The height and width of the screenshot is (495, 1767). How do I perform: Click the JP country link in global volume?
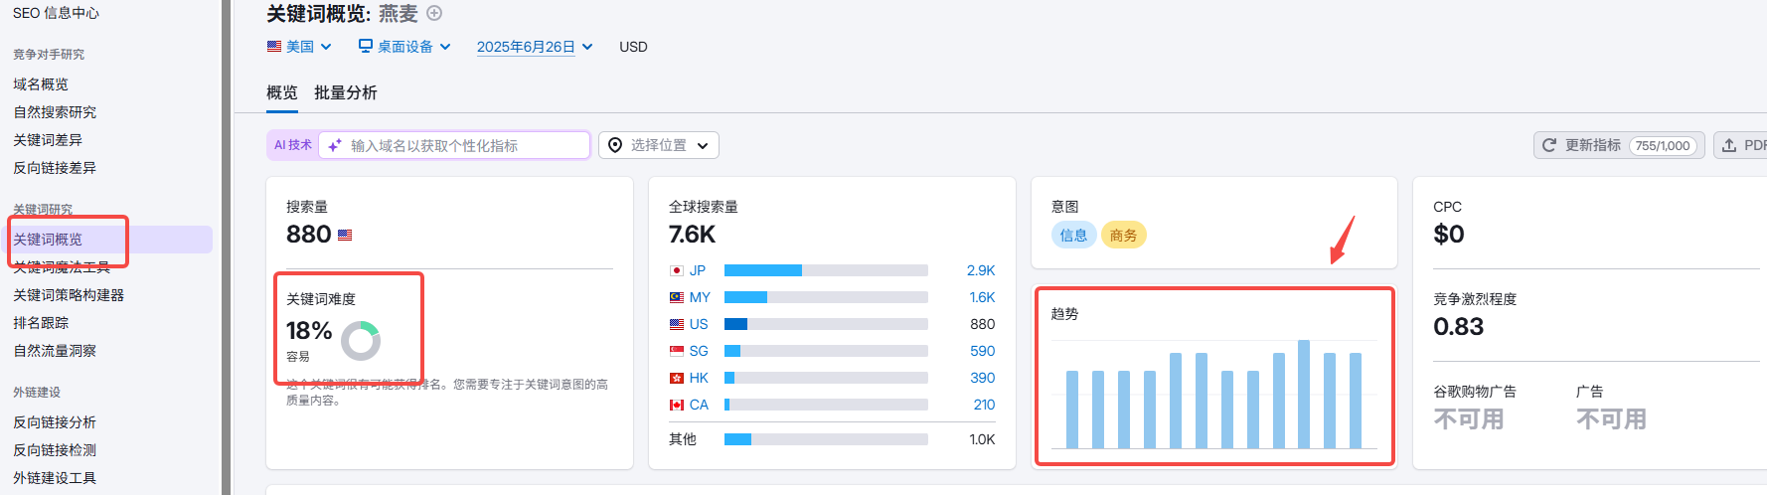[698, 270]
